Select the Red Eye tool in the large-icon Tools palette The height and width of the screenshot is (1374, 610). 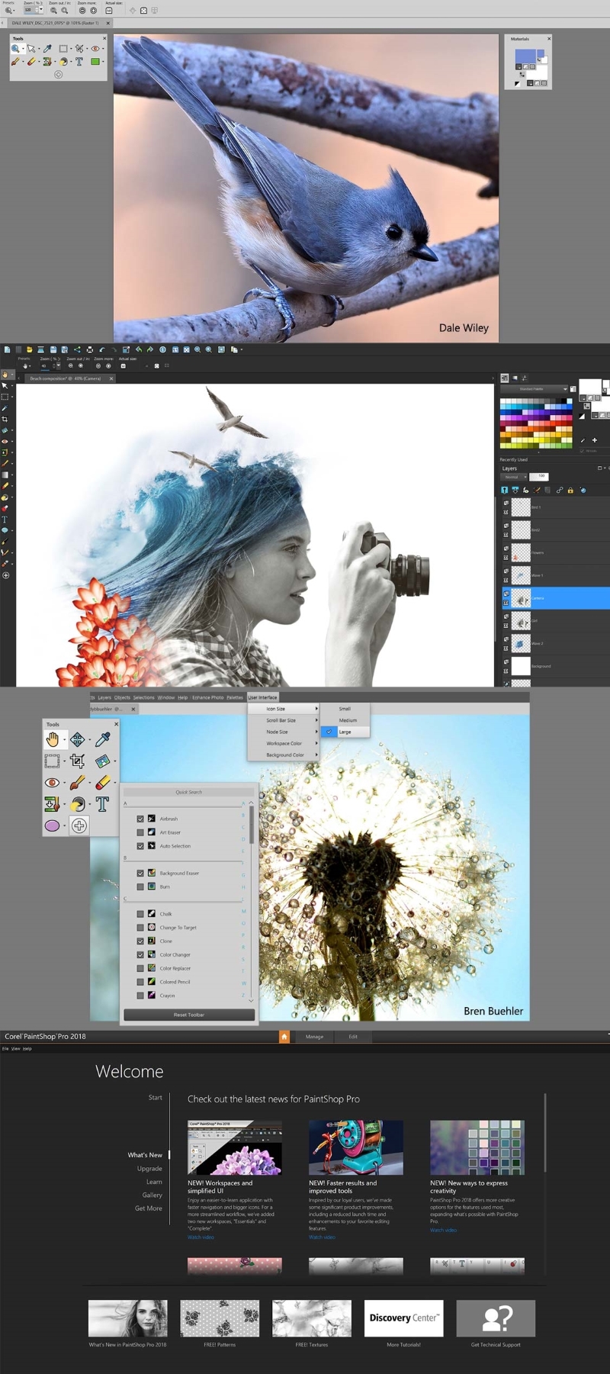pyautogui.click(x=52, y=783)
